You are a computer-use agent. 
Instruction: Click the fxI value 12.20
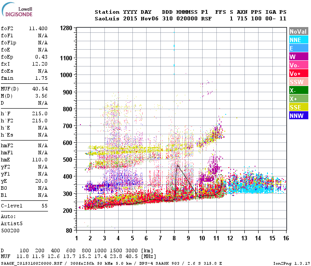[40, 64]
